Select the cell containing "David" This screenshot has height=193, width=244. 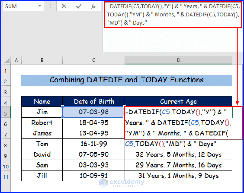[42, 154]
